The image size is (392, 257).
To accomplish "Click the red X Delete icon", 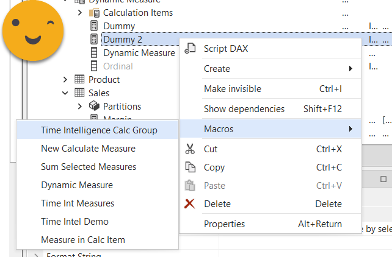I will point(191,204).
